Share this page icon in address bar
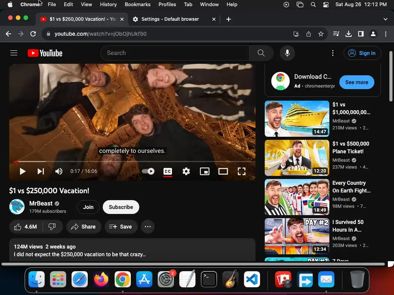394x295 pixels. pyautogui.click(x=309, y=34)
